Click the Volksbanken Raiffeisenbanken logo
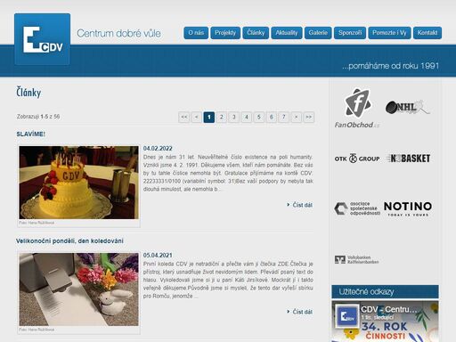Image resolution: width=456 pixels, height=342 pixels. click(x=356, y=259)
